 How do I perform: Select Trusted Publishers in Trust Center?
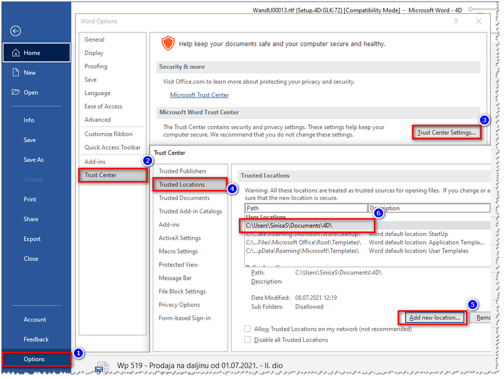click(x=182, y=171)
